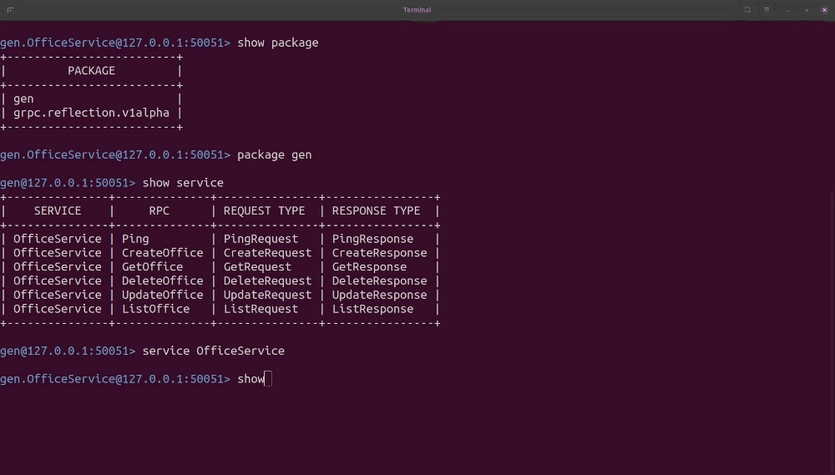Click the 'show package' command text
The image size is (835, 475).
pos(277,43)
